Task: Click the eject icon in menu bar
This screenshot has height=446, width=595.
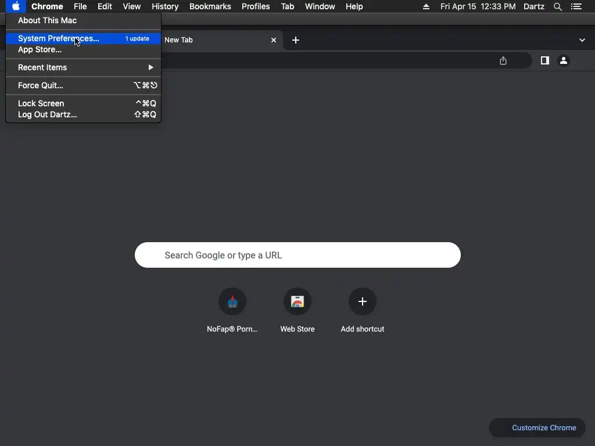Action: (426, 6)
